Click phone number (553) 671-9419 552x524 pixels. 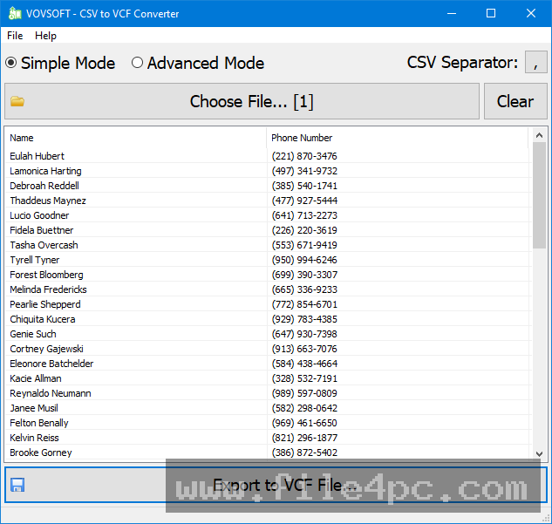tap(304, 245)
